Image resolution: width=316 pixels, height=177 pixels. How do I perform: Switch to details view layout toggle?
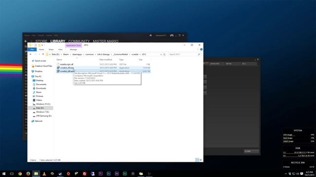point(197,160)
